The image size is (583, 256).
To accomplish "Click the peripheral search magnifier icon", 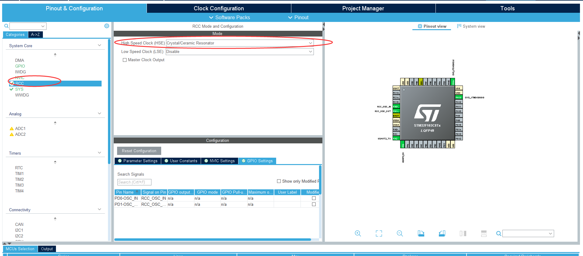I will tap(6, 26).
